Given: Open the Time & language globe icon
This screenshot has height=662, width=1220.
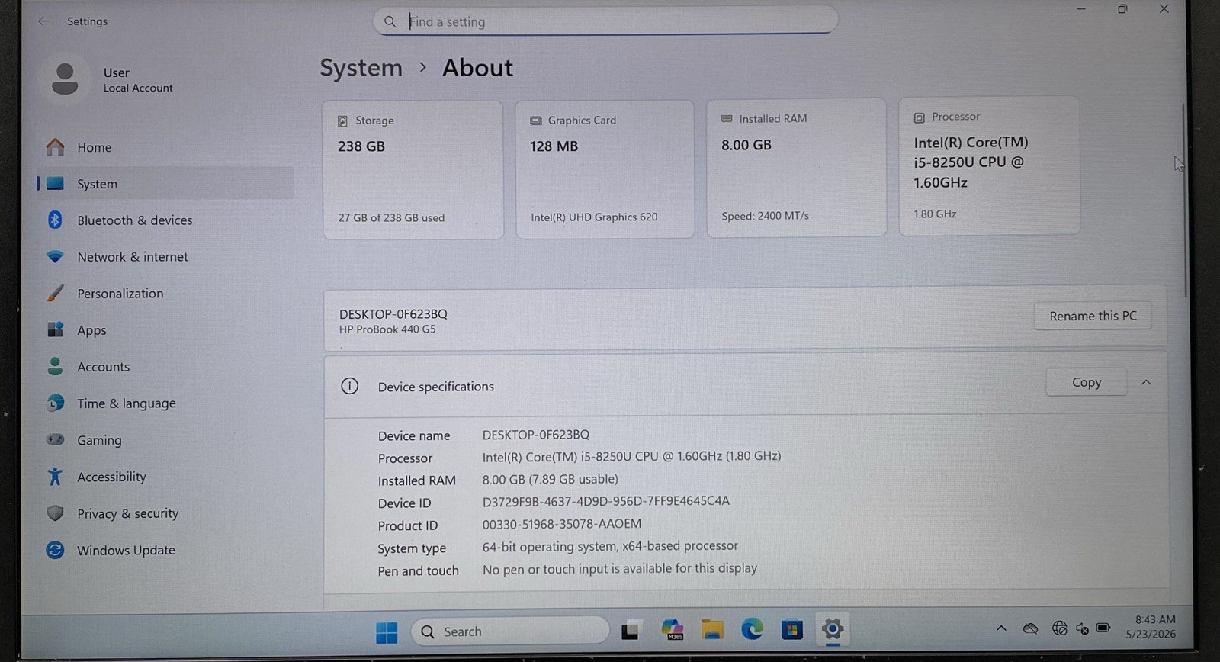Looking at the screenshot, I should click(x=55, y=403).
